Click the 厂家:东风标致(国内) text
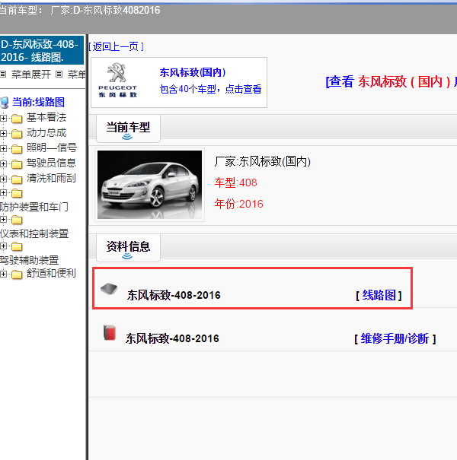This screenshot has width=457, height=460. point(263,161)
